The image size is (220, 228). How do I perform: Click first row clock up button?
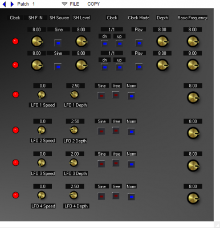pyautogui.click(x=120, y=43)
